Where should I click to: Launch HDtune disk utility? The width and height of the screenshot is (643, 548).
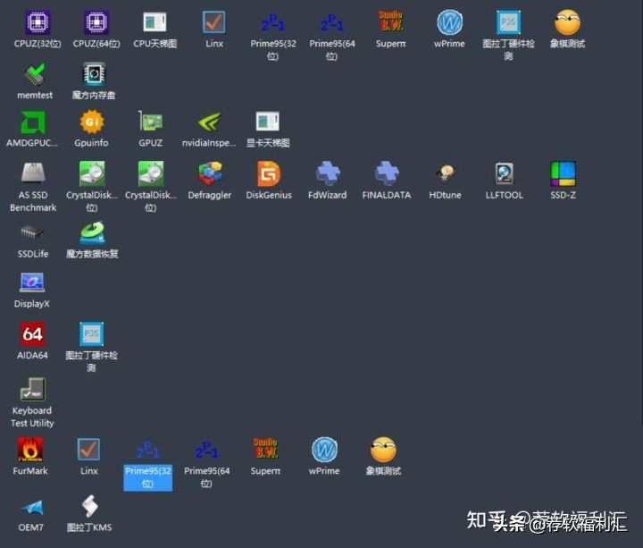pos(445,173)
